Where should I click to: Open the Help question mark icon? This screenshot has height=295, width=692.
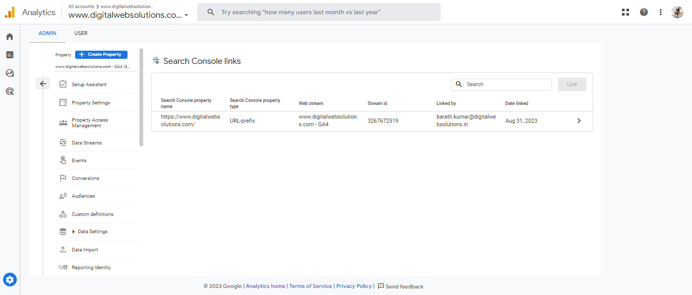(x=644, y=12)
